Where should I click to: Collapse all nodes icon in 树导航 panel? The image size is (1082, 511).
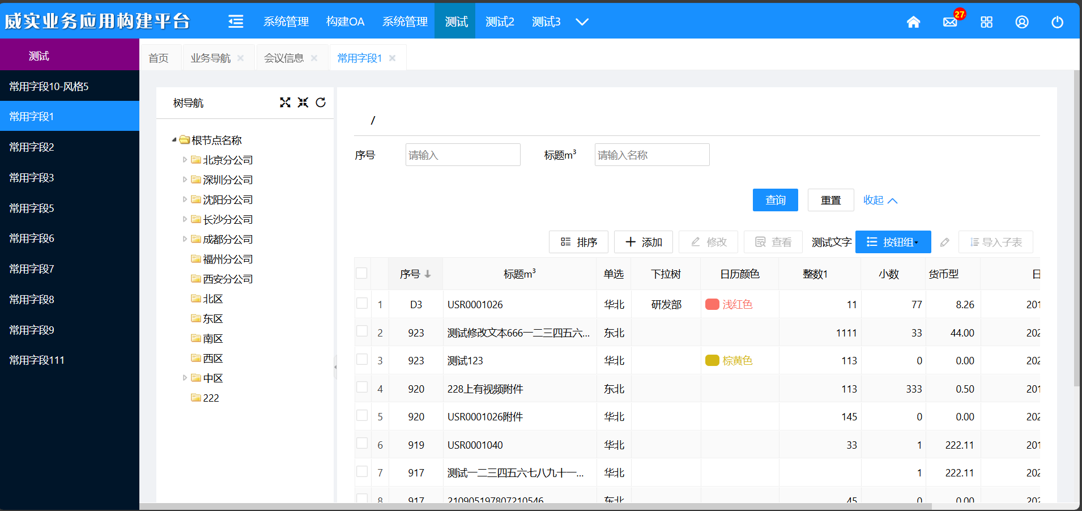coord(303,103)
